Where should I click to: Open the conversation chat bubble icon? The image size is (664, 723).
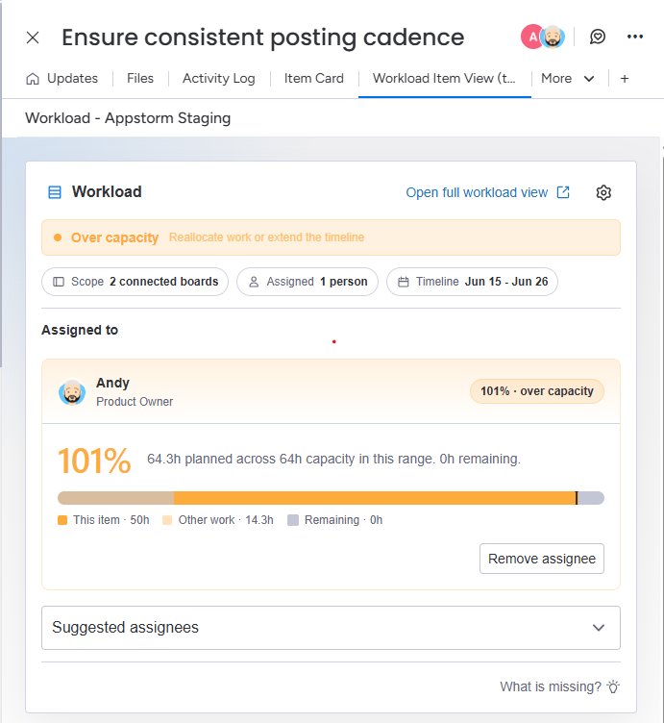[x=598, y=37]
